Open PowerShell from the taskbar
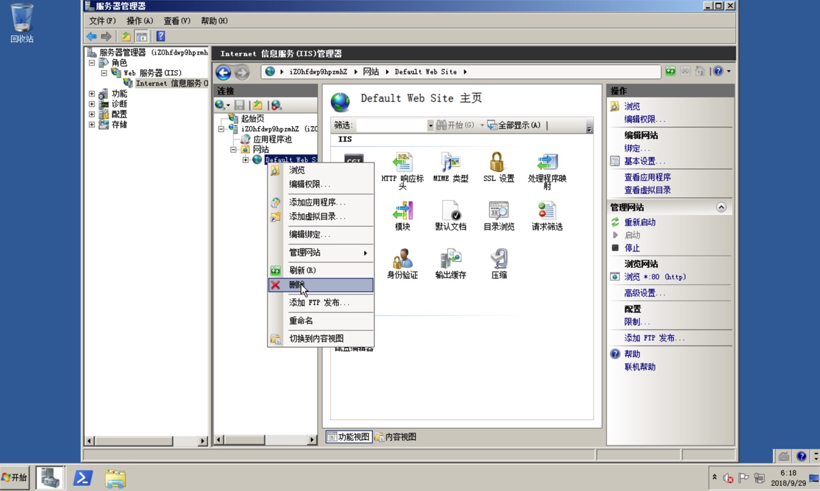Viewport: 820px width, 491px height. [x=83, y=477]
